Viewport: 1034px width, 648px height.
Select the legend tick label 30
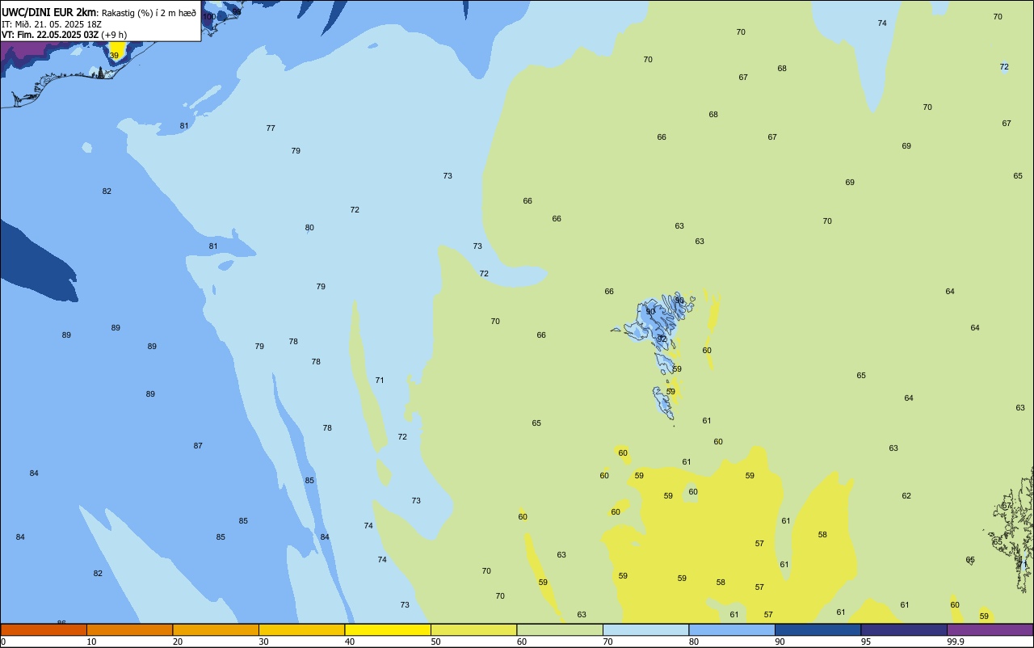coord(263,642)
